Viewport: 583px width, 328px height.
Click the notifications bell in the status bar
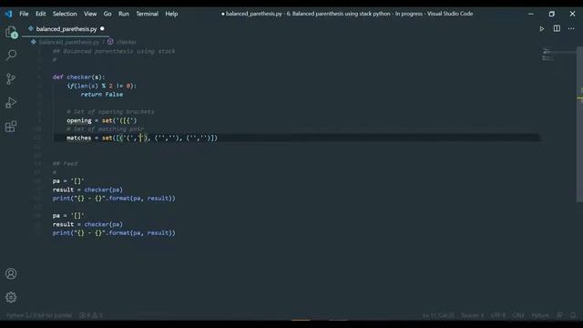click(573, 315)
